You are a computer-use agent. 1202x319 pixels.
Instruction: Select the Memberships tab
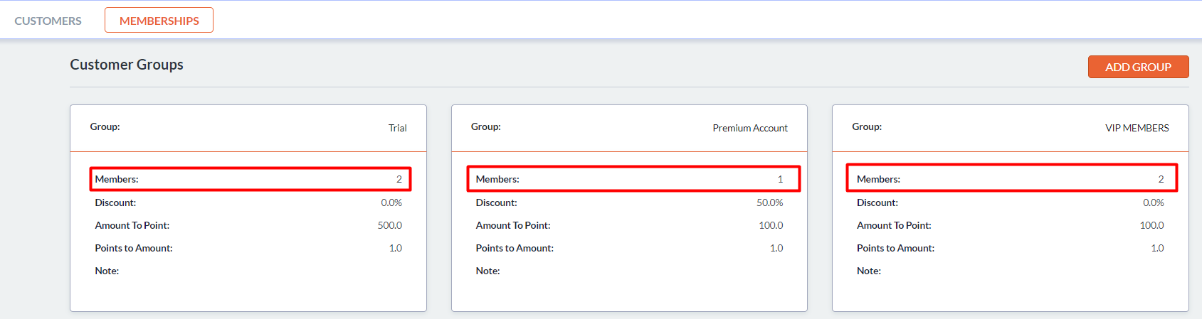(x=159, y=21)
